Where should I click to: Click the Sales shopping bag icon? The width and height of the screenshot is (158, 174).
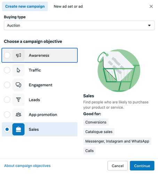[18, 129]
